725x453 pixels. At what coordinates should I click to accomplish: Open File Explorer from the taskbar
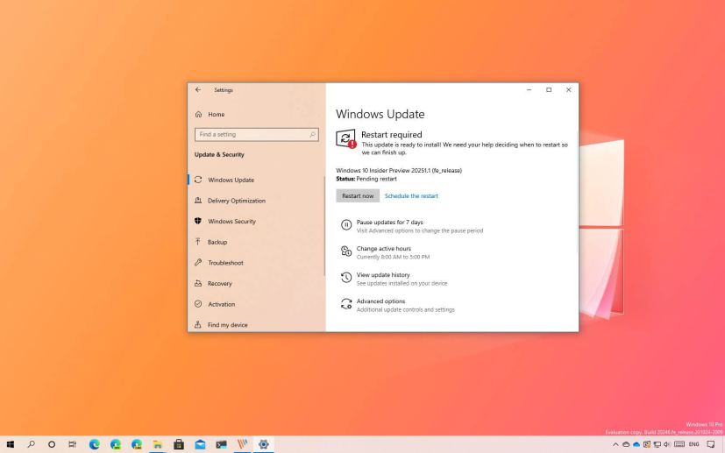[x=158, y=445]
